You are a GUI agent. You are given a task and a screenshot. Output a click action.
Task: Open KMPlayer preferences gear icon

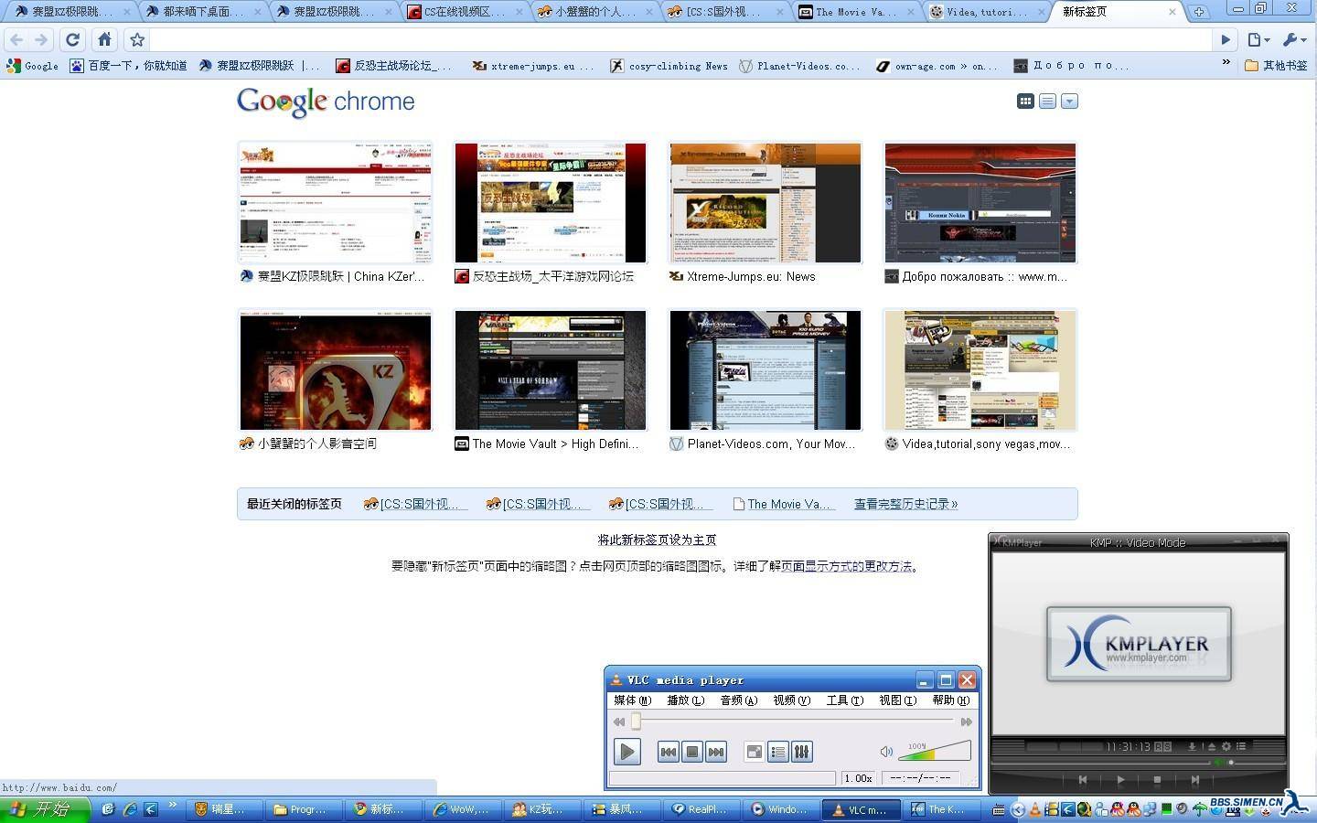click(x=1226, y=746)
